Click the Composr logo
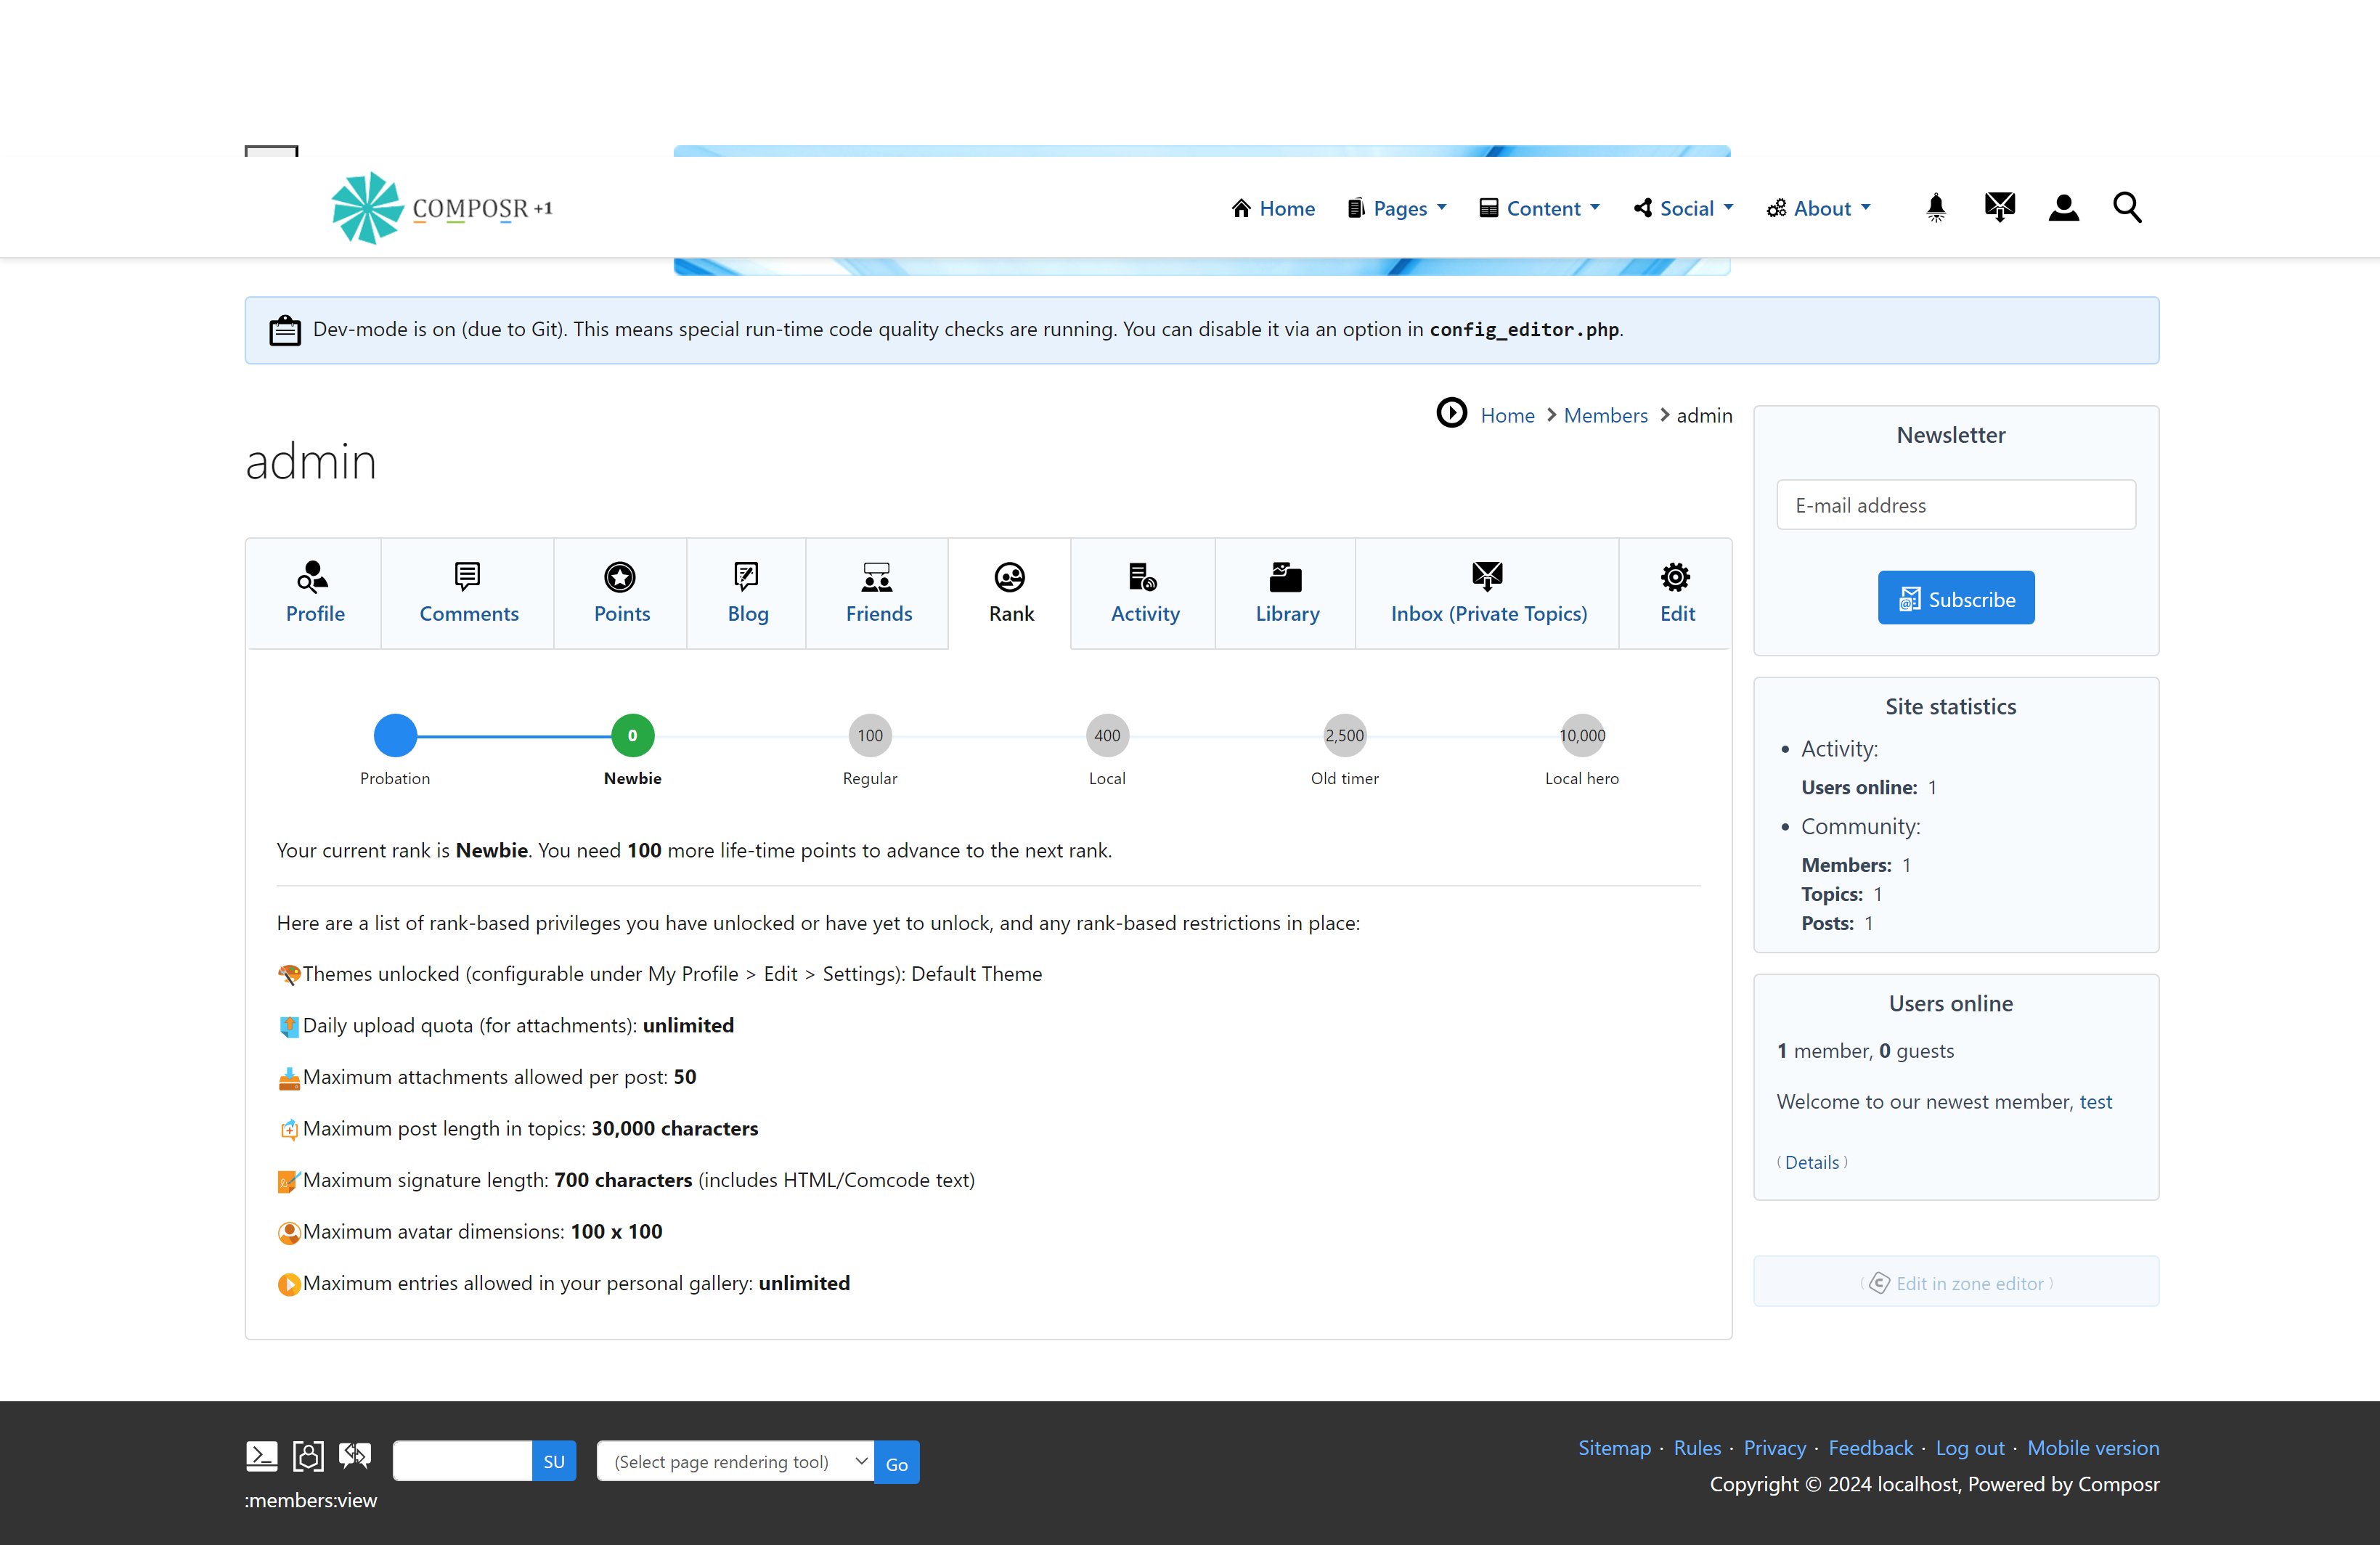This screenshot has height=1545, width=2380. pos(441,208)
